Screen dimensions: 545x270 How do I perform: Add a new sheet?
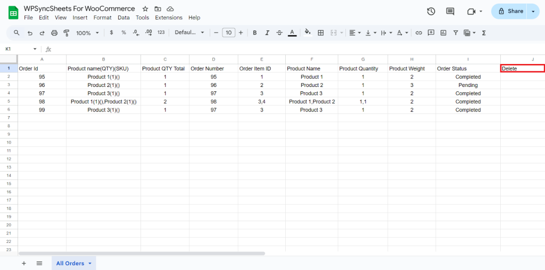click(x=23, y=263)
